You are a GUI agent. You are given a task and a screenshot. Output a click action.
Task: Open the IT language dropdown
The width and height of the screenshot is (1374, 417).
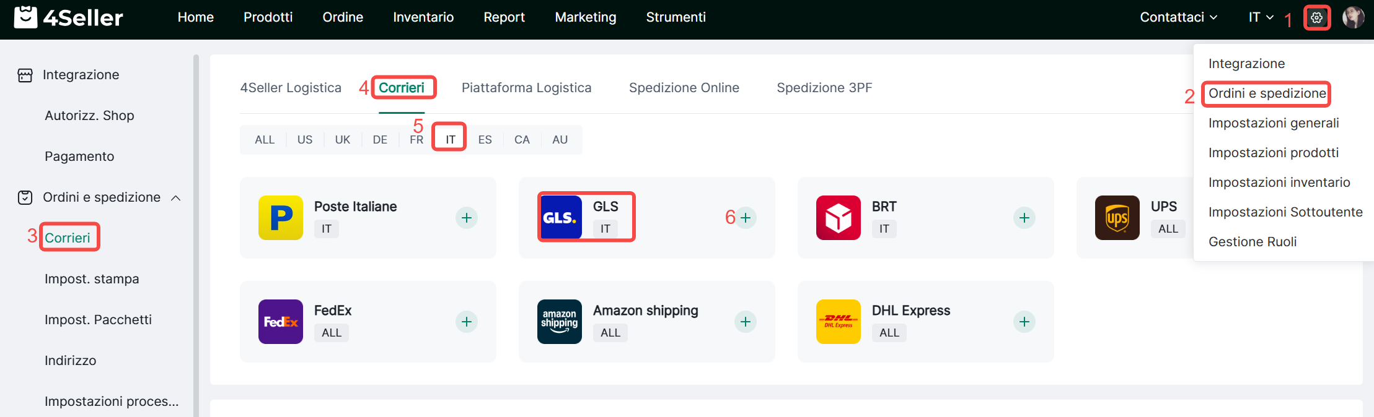click(1261, 17)
